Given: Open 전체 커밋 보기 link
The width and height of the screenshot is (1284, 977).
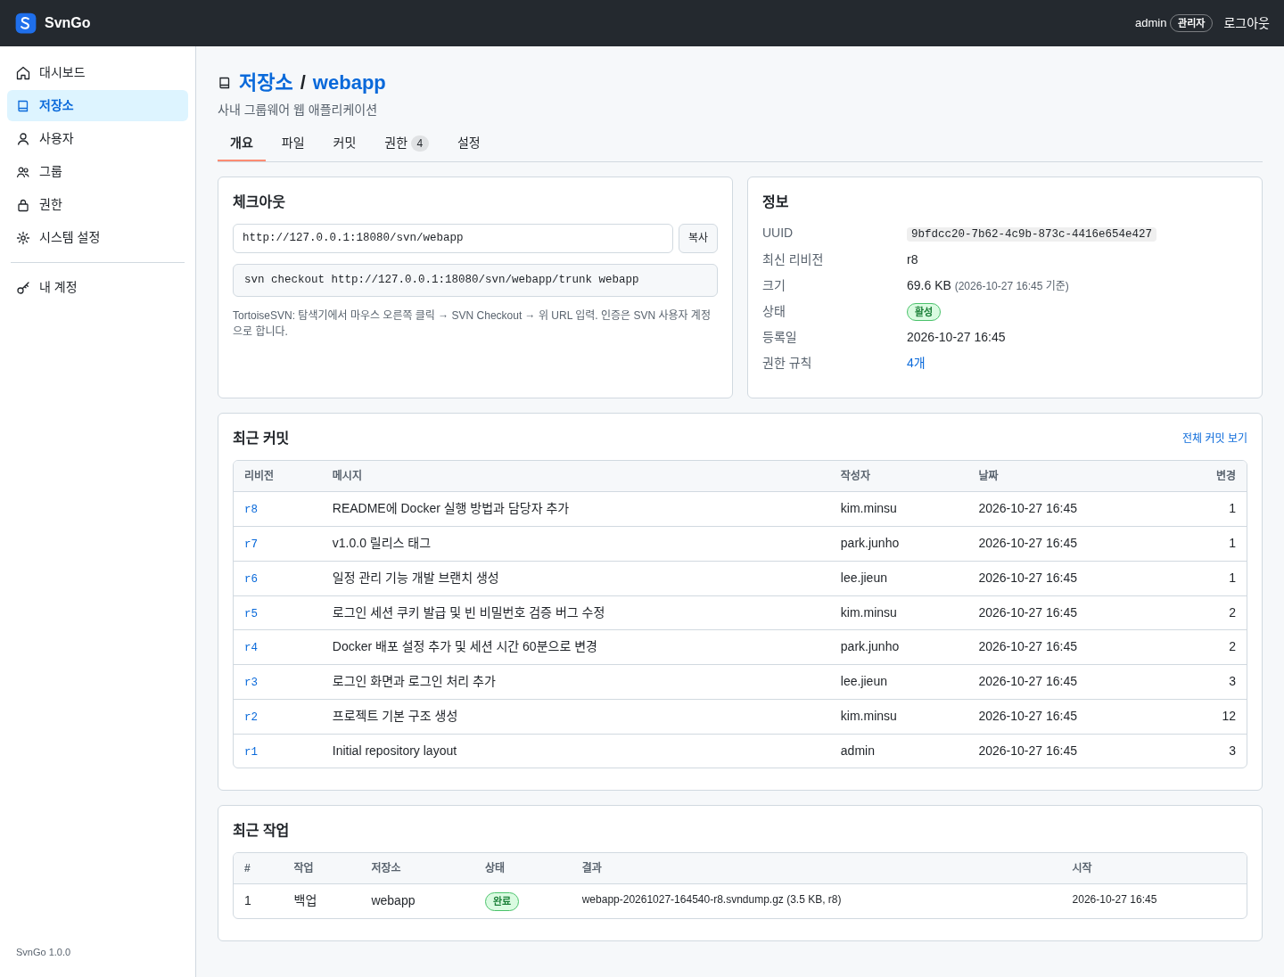Looking at the screenshot, I should [1214, 438].
